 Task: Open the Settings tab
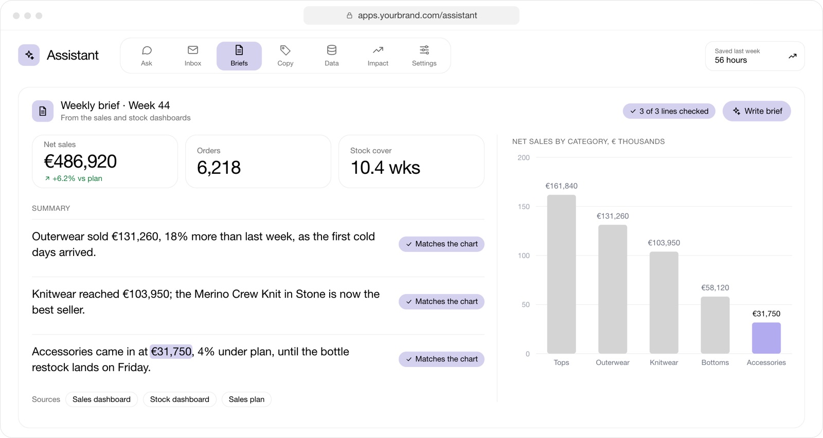(x=424, y=56)
